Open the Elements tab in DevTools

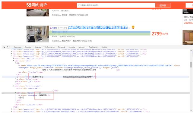17,47
